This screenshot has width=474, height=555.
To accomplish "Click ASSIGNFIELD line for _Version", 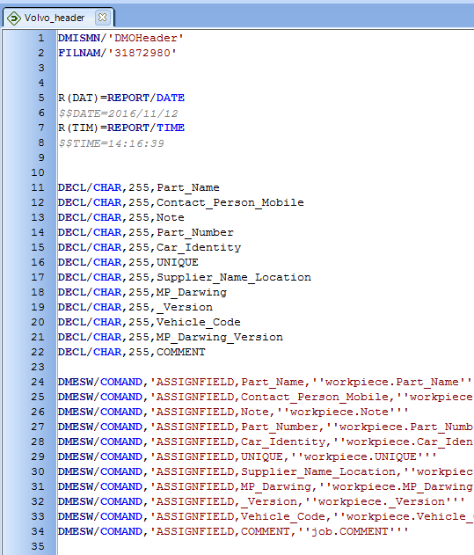I will coord(261,501).
